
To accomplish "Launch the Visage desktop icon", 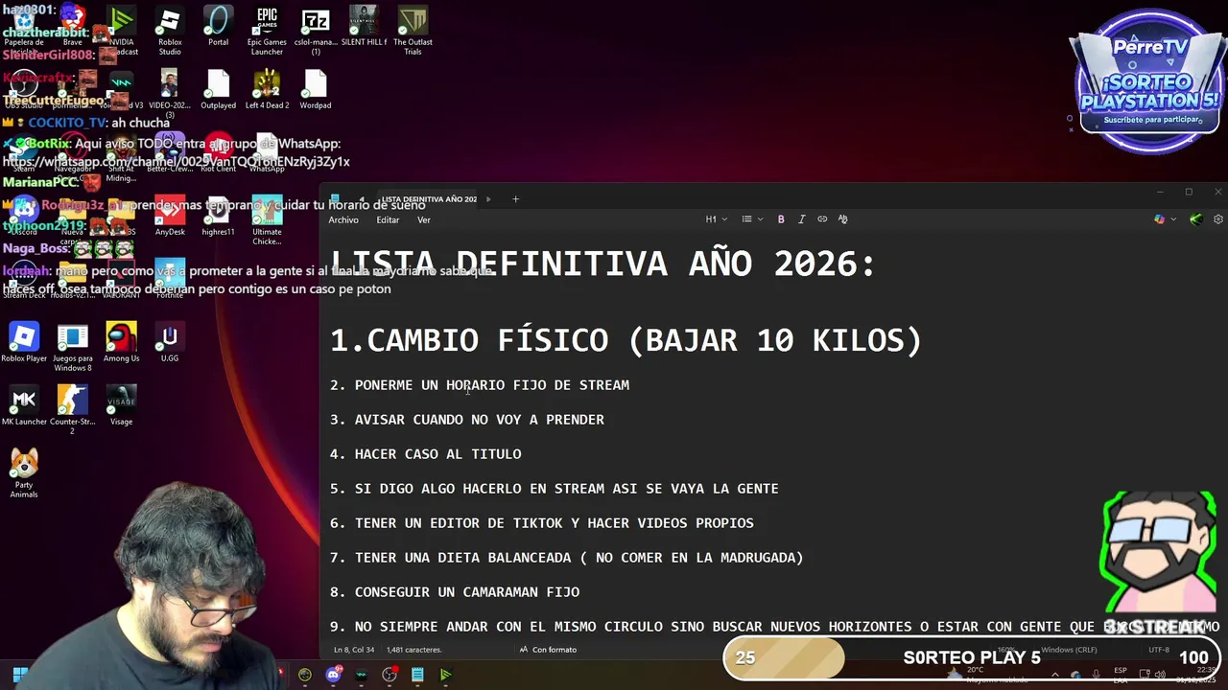I will pos(121,406).
